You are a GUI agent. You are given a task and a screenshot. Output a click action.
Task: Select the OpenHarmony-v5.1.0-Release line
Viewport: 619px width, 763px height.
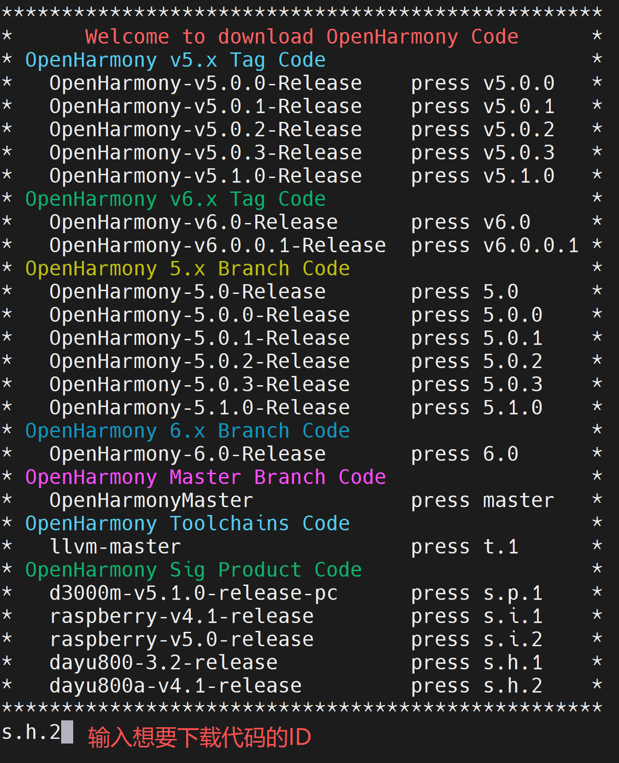pyautogui.click(x=205, y=176)
